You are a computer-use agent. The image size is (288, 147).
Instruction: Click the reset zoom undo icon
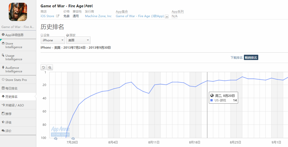(44, 67)
